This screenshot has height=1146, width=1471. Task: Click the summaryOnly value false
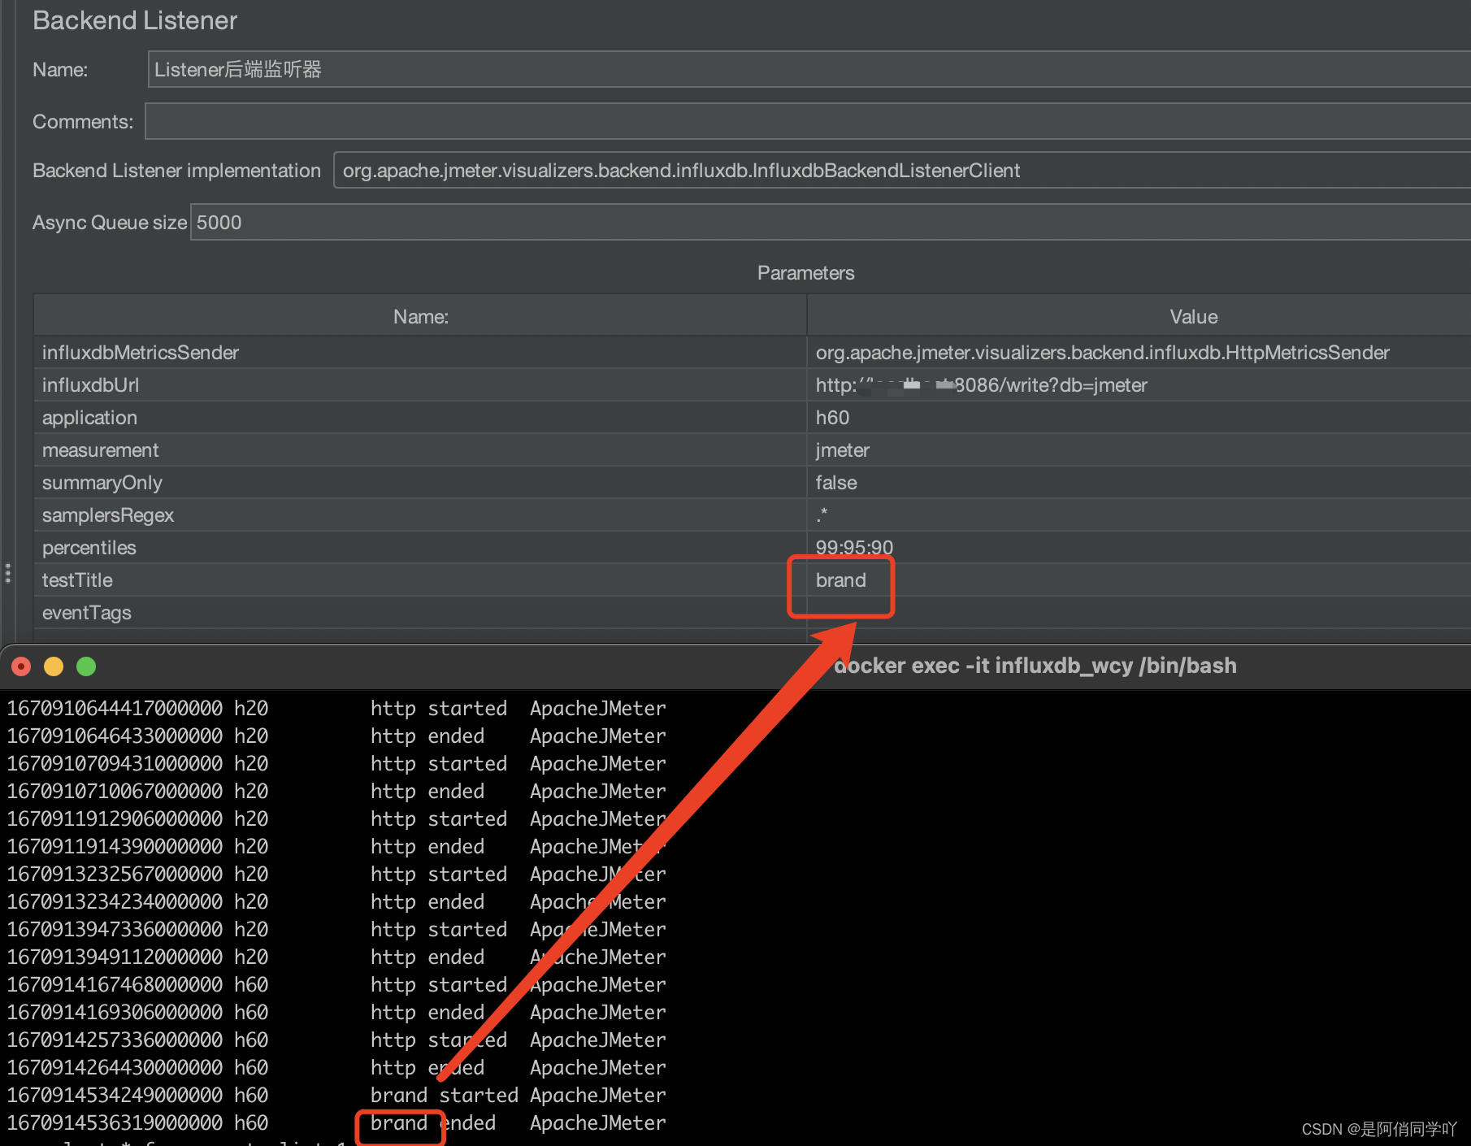coord(1139,482)
